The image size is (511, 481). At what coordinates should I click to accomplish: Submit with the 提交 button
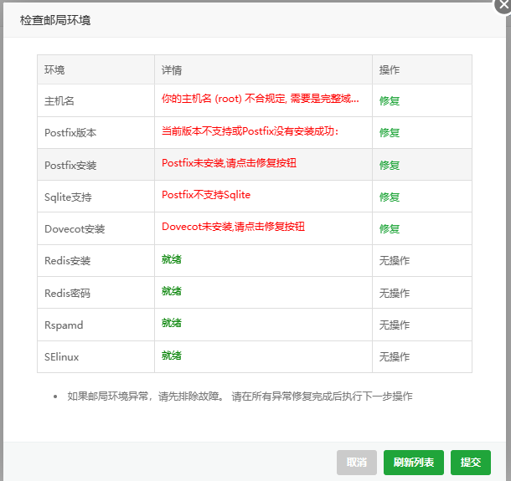click(x=471, y=463)
